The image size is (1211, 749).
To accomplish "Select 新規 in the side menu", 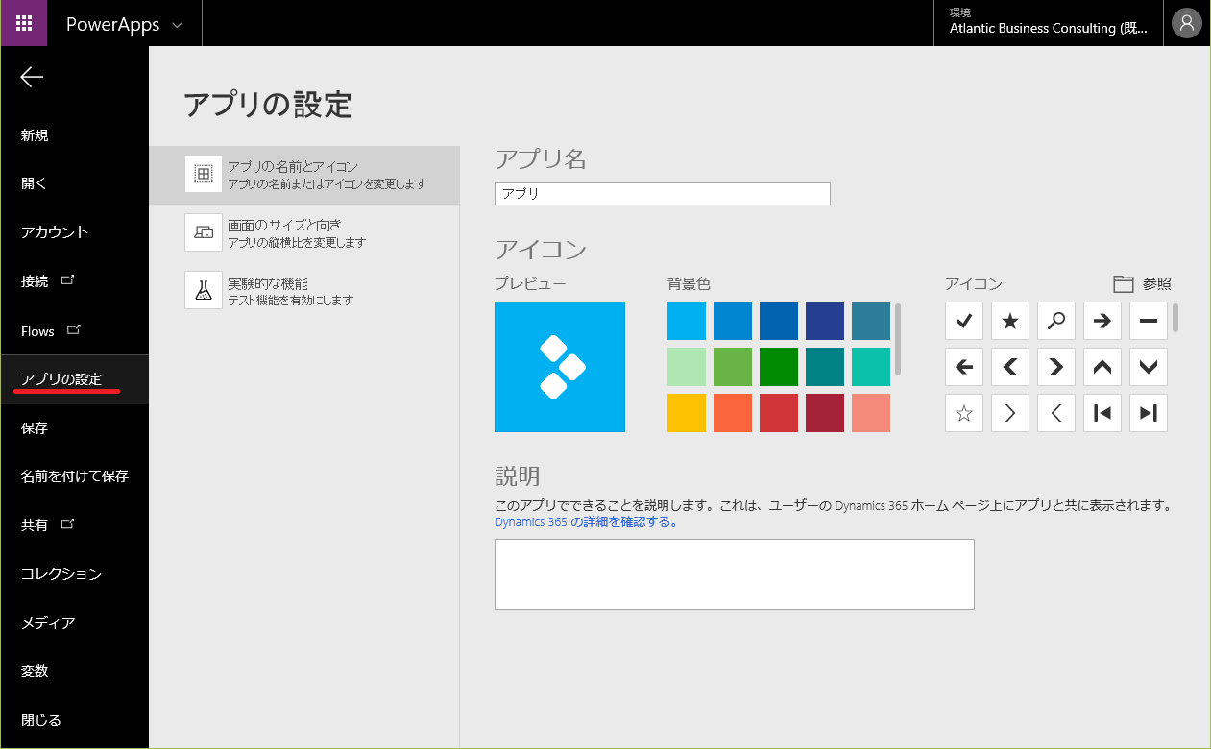I will coord(35,135).
